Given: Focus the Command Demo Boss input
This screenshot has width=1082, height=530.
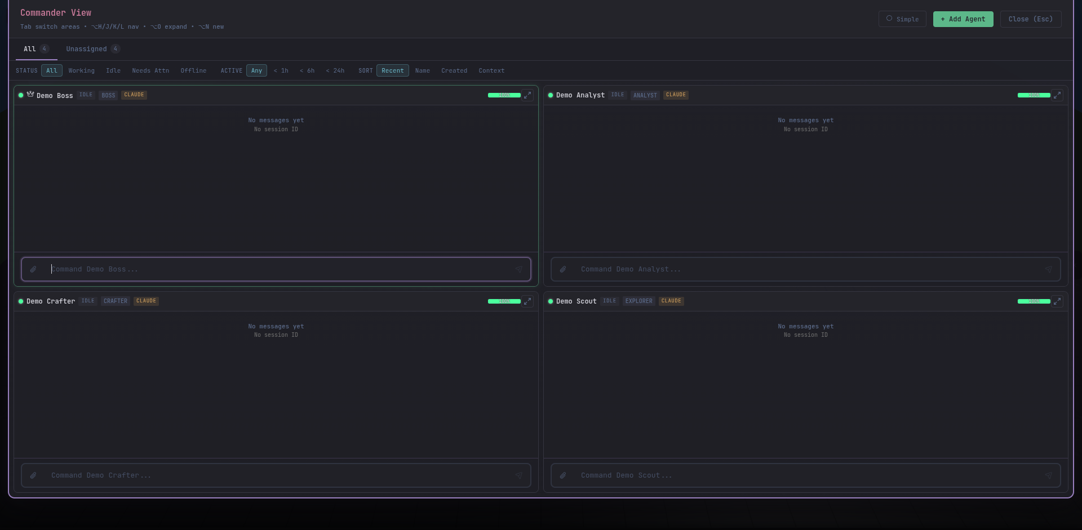Looking at the screenshot, I should tap(276, 269).
